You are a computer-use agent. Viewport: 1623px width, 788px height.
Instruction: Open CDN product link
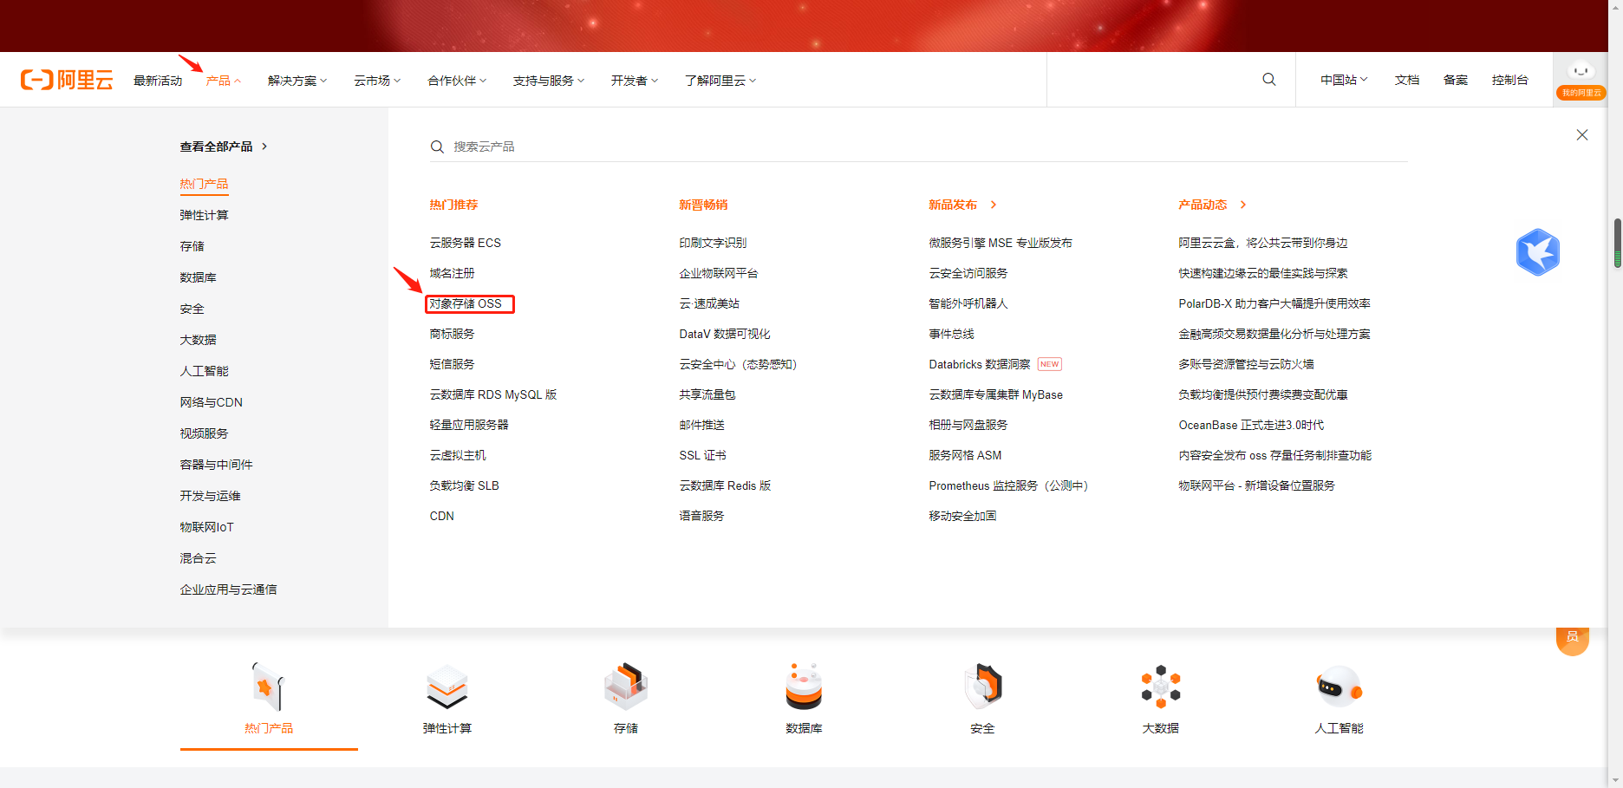point(442,516)
